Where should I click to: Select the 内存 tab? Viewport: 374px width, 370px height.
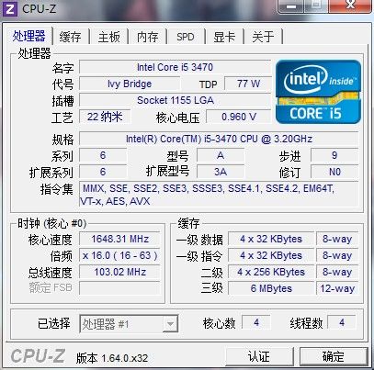(x=148, y=37)
